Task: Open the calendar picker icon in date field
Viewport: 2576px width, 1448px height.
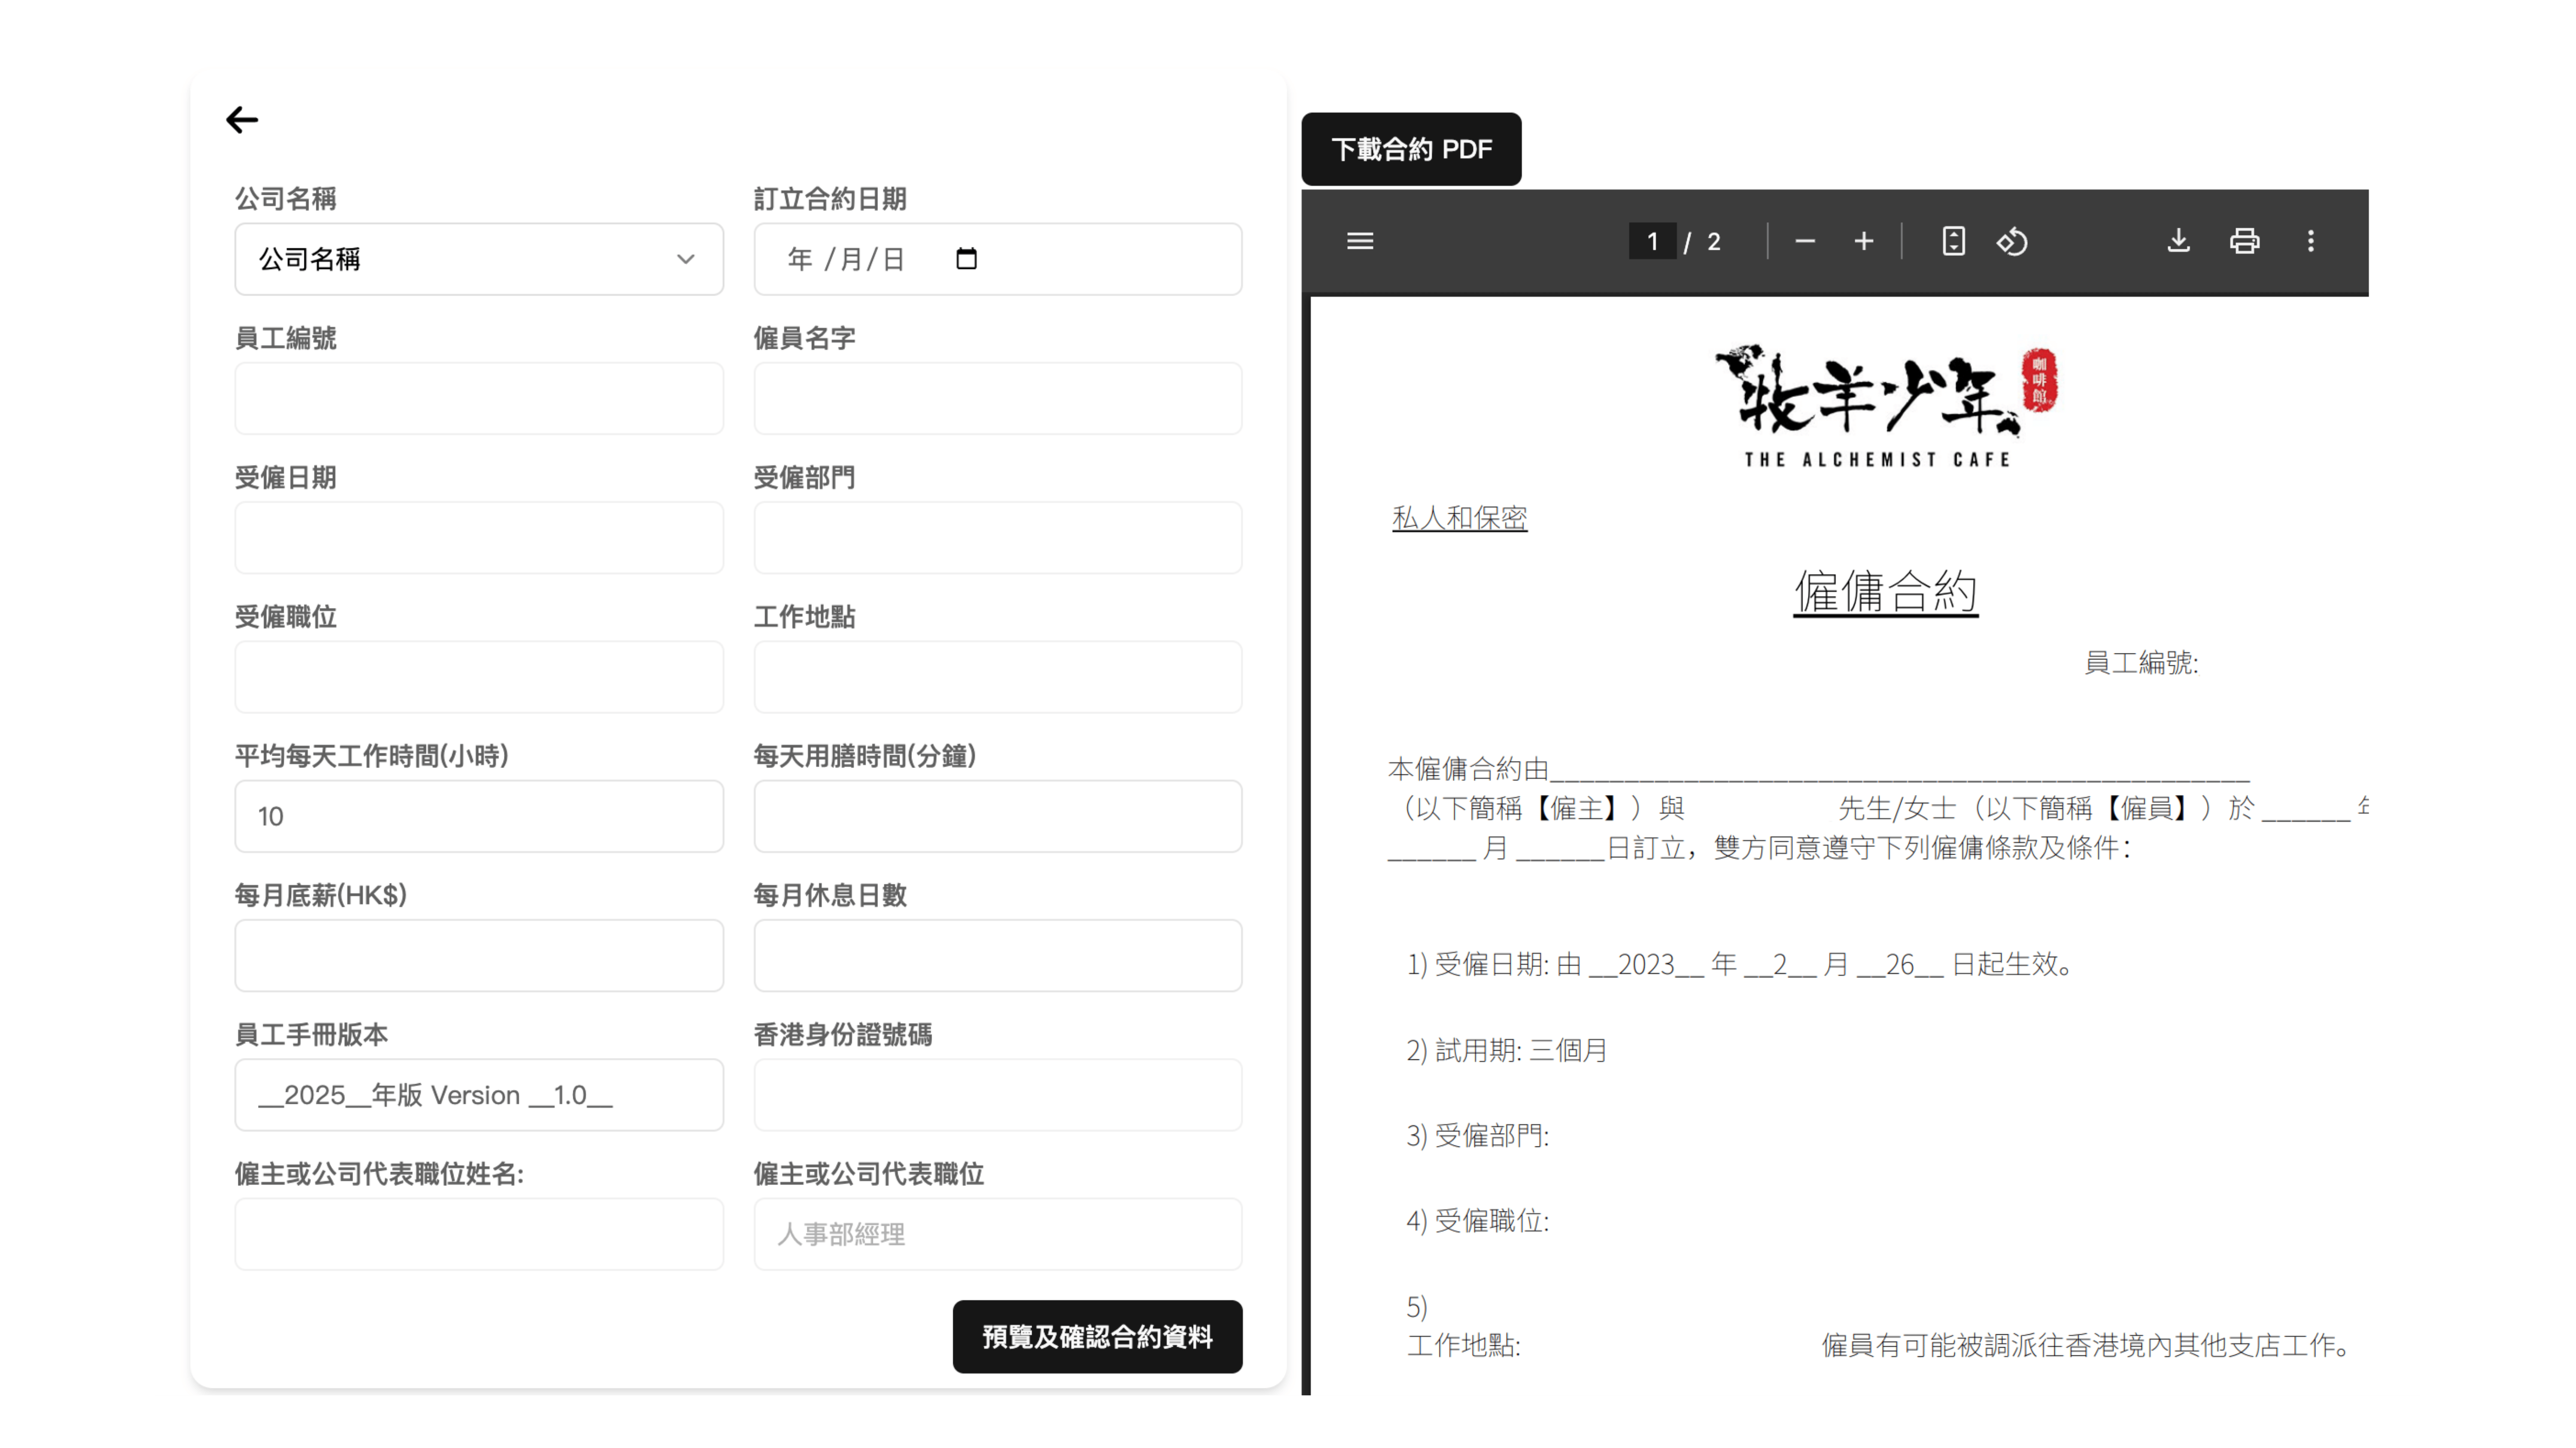Action: (966, 259)
